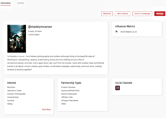Click the Female, 26 Years text
166x118 pixels.
point(35,31)
